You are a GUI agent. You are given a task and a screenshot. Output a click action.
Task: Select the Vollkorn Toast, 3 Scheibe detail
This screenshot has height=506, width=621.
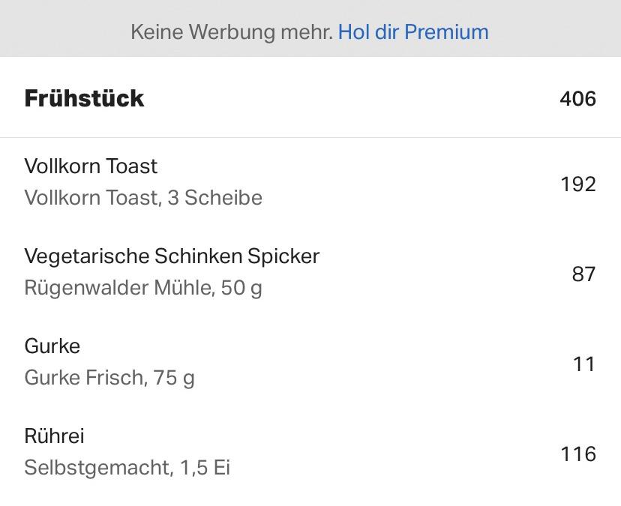pos(143,198)
